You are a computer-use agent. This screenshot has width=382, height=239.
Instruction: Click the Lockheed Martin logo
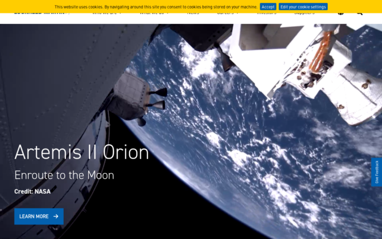click(x=39, y=13)
